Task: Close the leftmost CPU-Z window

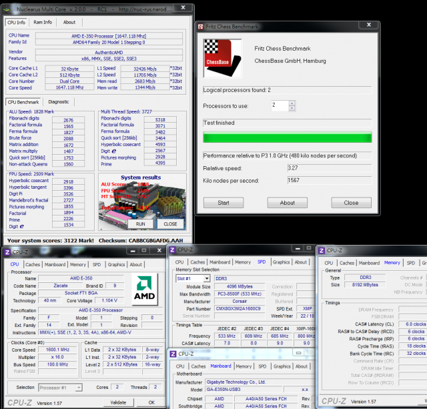Action: coord(159,250)
